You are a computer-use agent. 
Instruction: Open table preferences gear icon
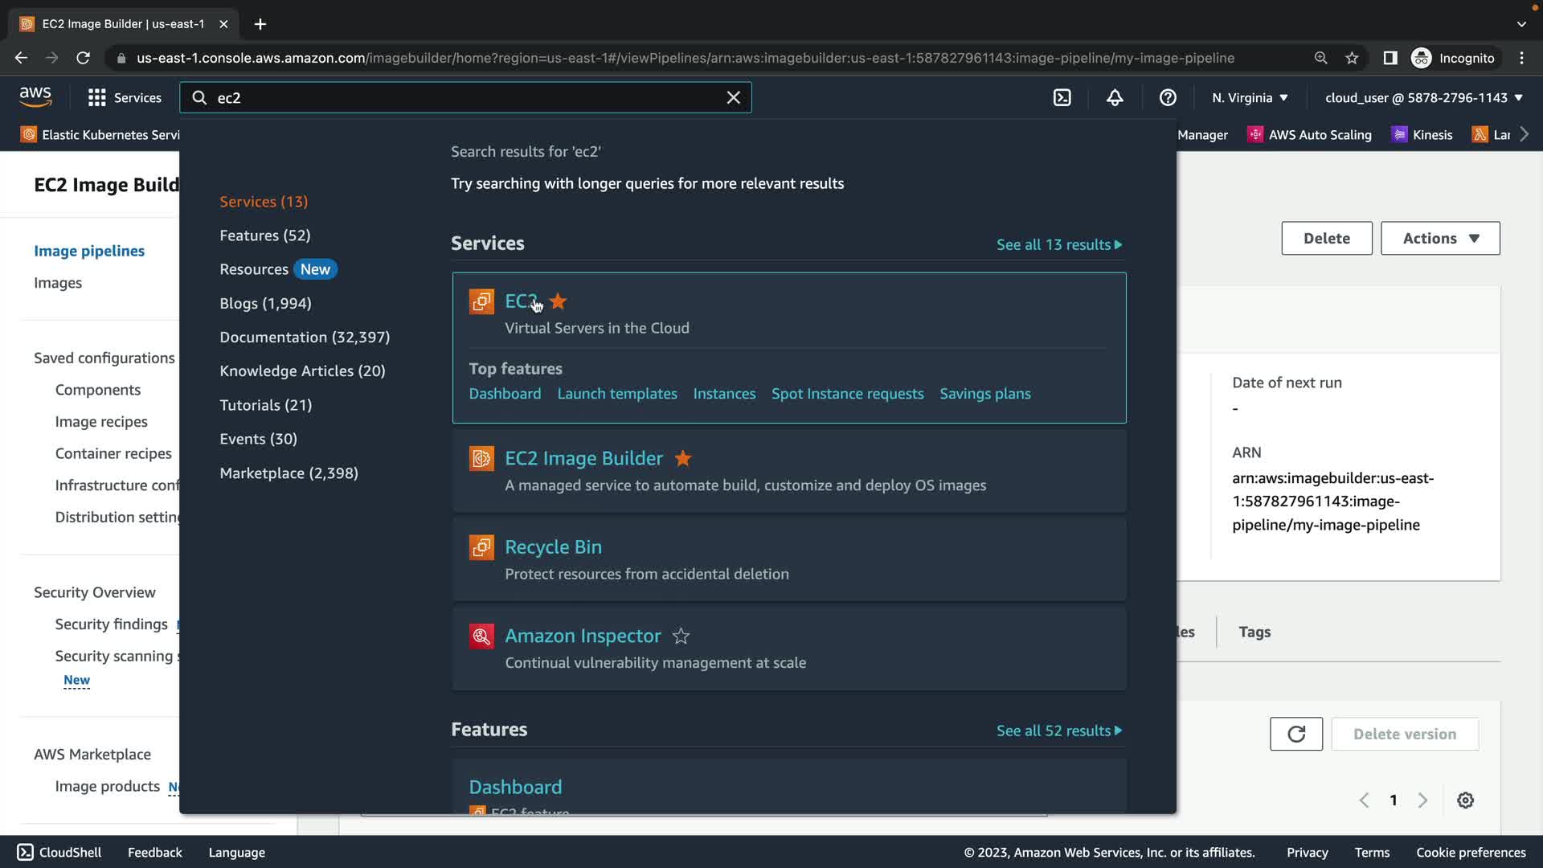[1465, 800]
